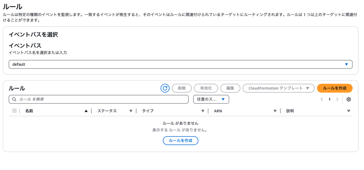Select page number 1
This screenshot has width=364, height=170.
pyautogui.click(x=329, y=99)
